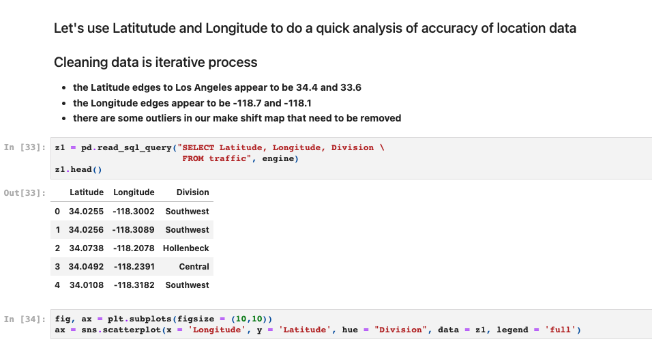
Task: Click the plt.subplots line of code
Action: click(164, 319)
